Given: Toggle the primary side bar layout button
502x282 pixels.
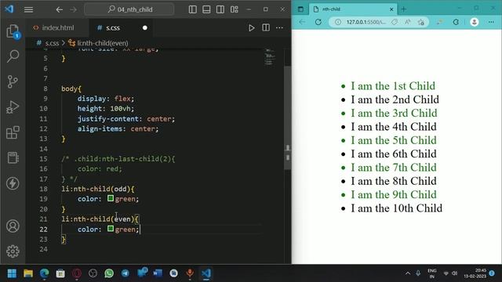Looking at the screenshot, I should [x=193, y=9].
